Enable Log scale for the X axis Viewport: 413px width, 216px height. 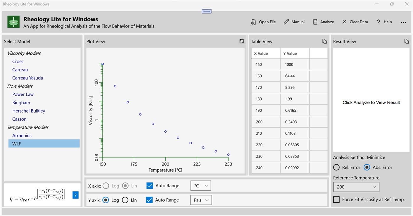point(106,186)
